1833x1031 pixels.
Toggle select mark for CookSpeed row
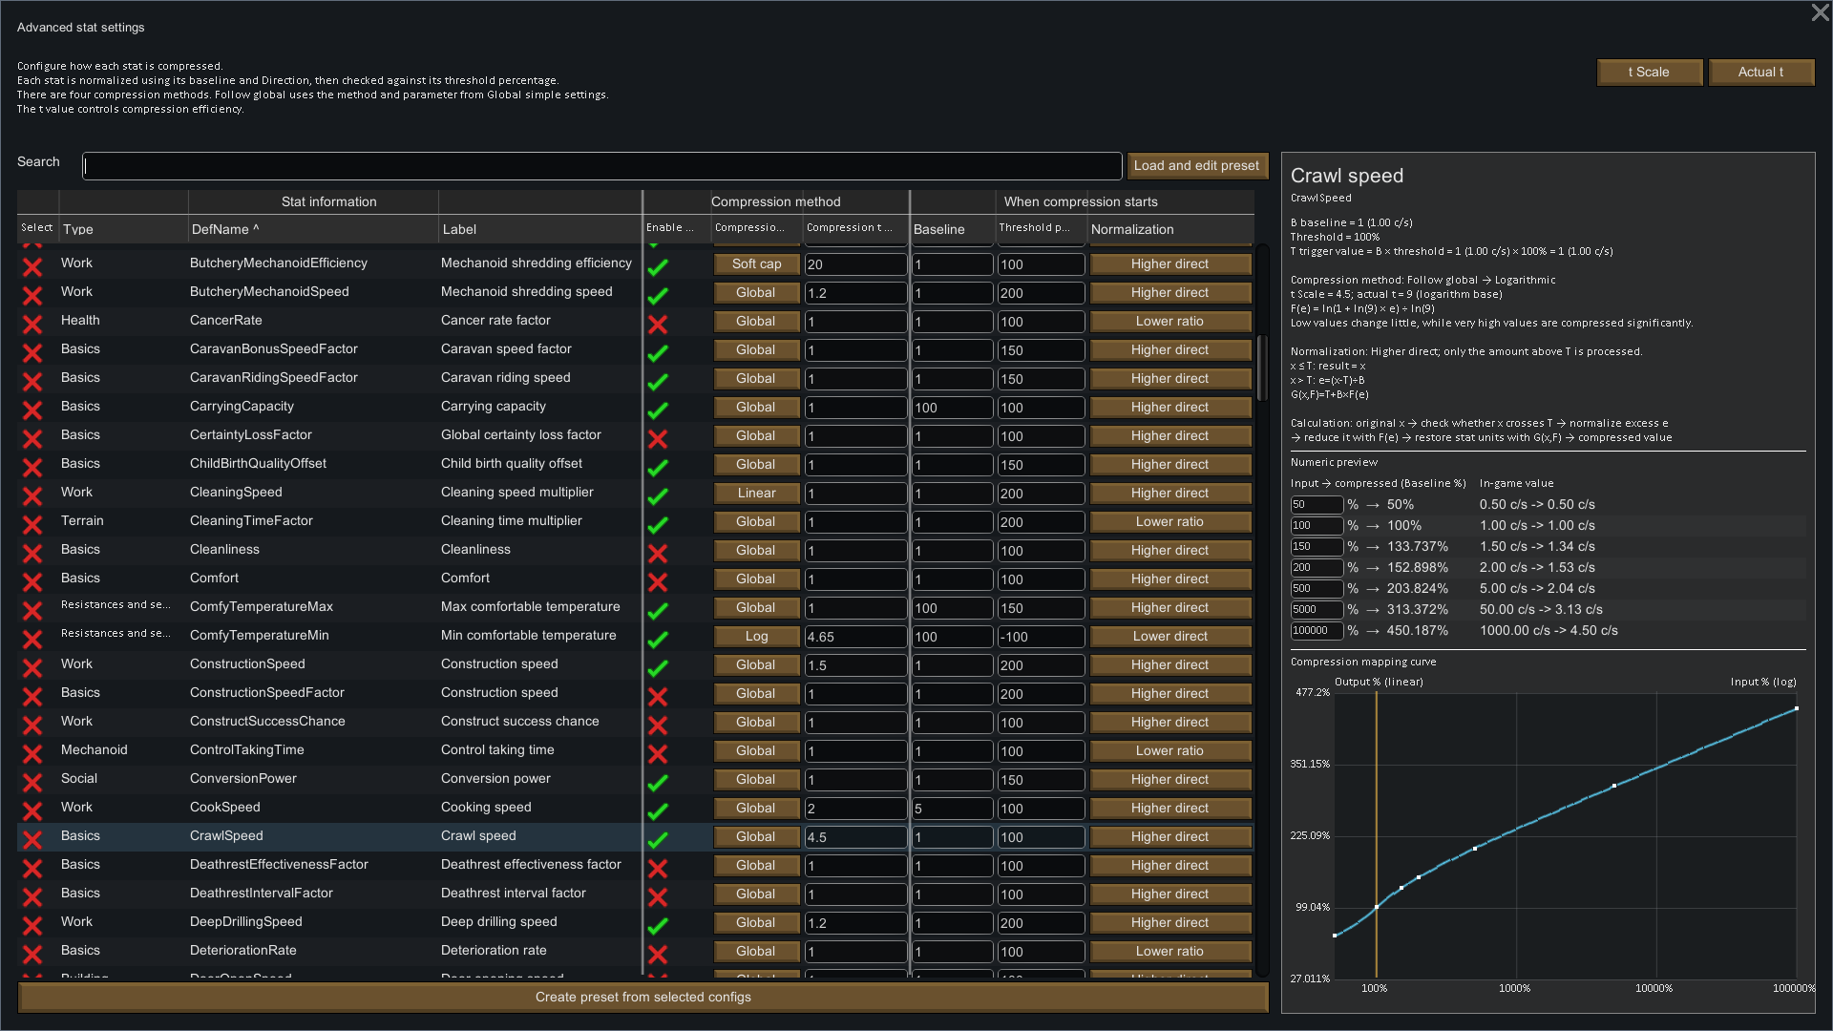tap(32, 811)
